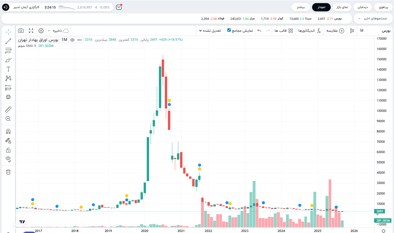Viewport: 394px width, 233px height.
Task: Click the اندیکاتورها indicators button
Action: pyautogui.click(x=309, y=31)
